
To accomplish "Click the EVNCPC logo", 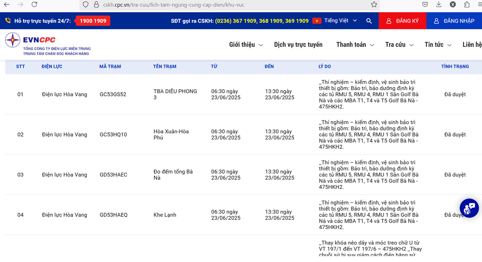I will 48,44.
